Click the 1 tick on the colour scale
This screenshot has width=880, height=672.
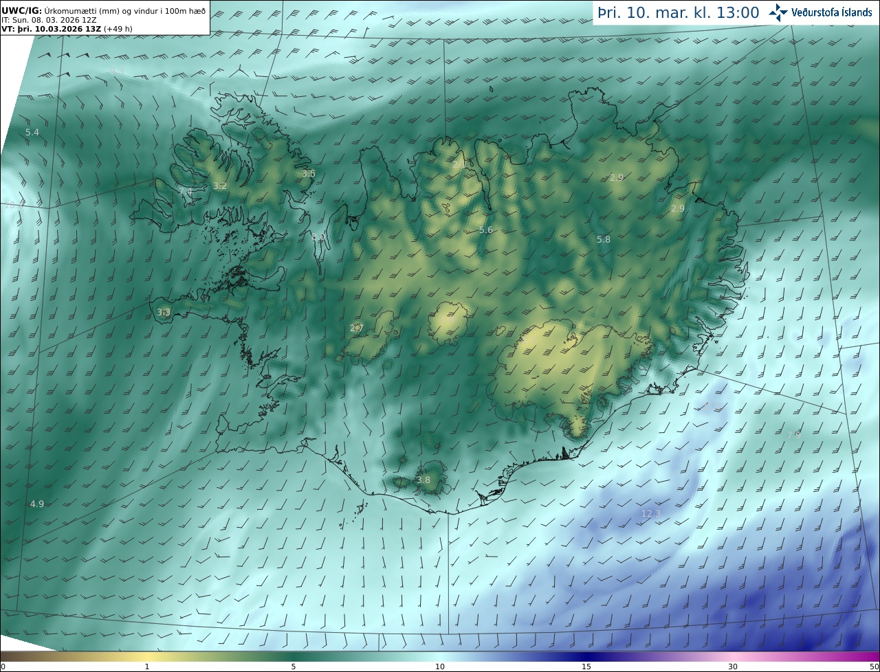(x=147, y=667)
